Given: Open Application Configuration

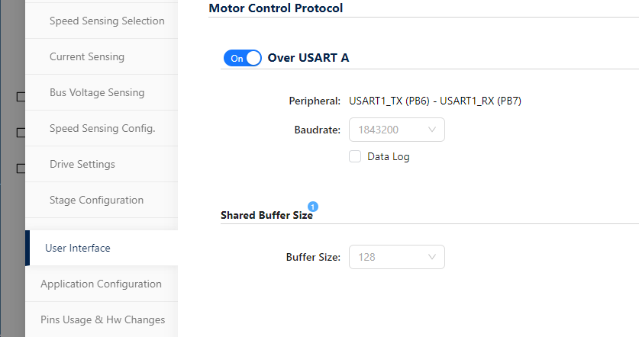Looking at the screenshot, I should [101, 284].
